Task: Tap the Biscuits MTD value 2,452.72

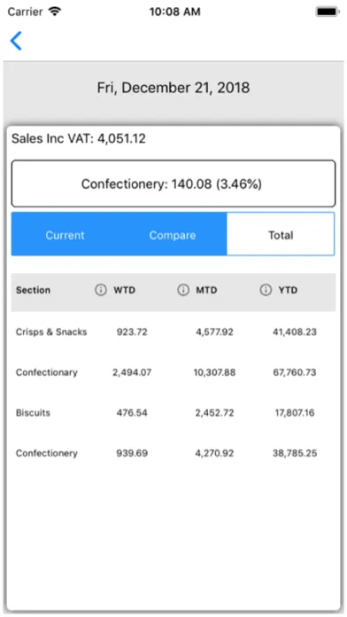Action: pos(214,413)
